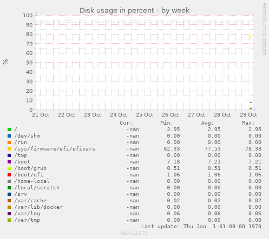Click the Last update timestamp text

coord(201,227)
